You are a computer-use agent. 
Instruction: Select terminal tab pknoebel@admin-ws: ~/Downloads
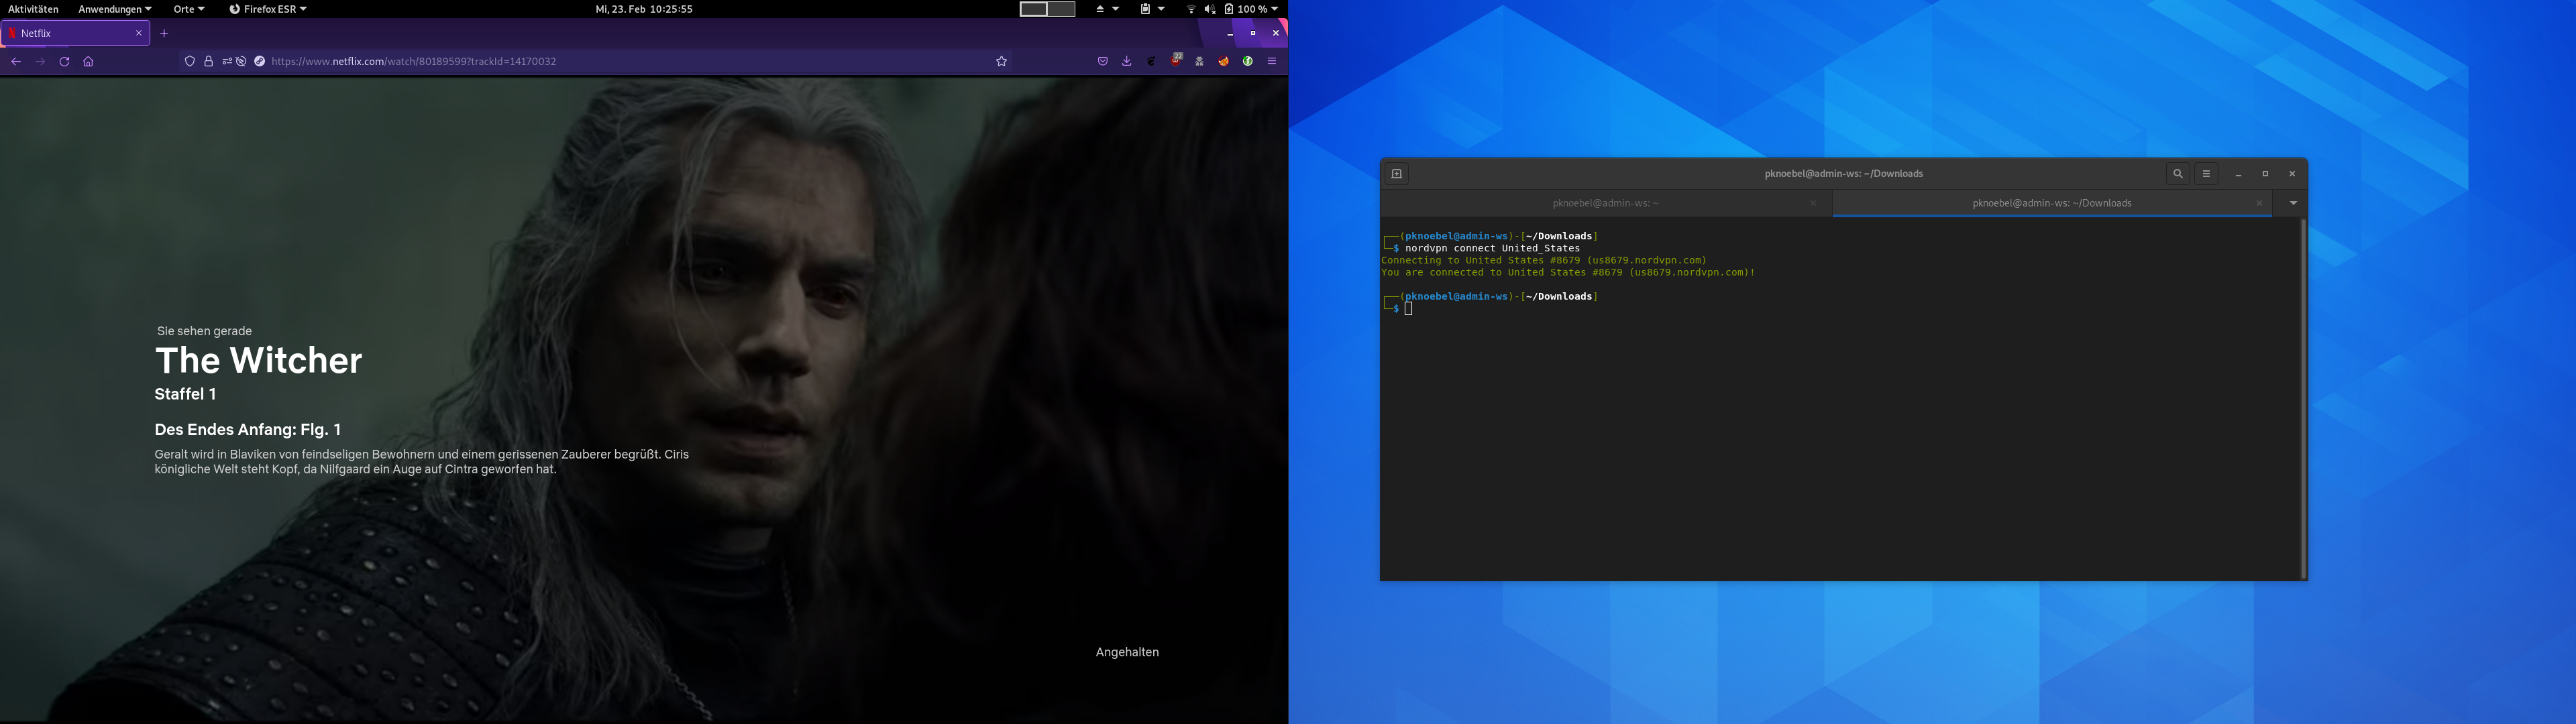tap(2051, 203)
